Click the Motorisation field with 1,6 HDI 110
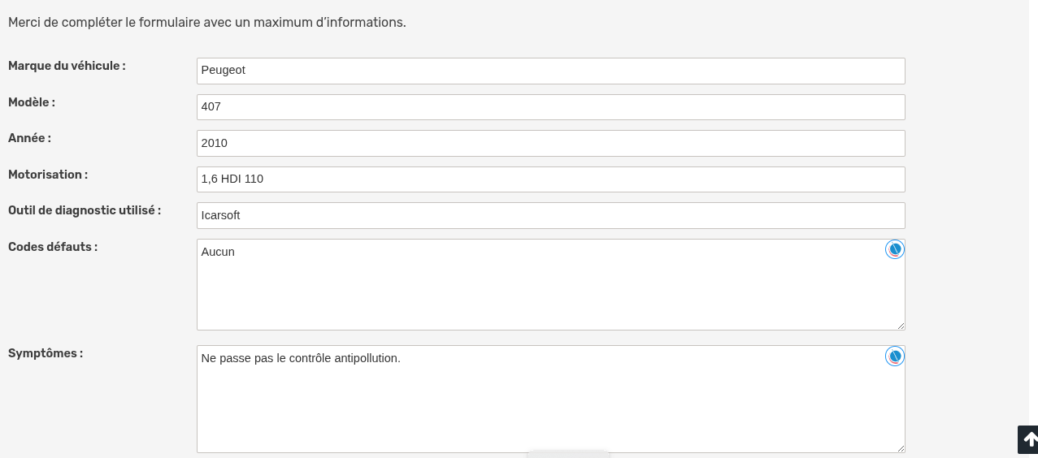This screenshot has height=458, width=1038. point(551,179)
